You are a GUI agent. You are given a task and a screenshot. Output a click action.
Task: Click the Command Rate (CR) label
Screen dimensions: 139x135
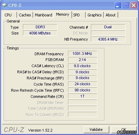[x=47, y=96]
